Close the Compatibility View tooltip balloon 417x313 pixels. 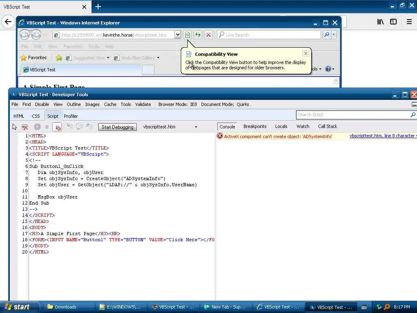[x=305, y=53]
